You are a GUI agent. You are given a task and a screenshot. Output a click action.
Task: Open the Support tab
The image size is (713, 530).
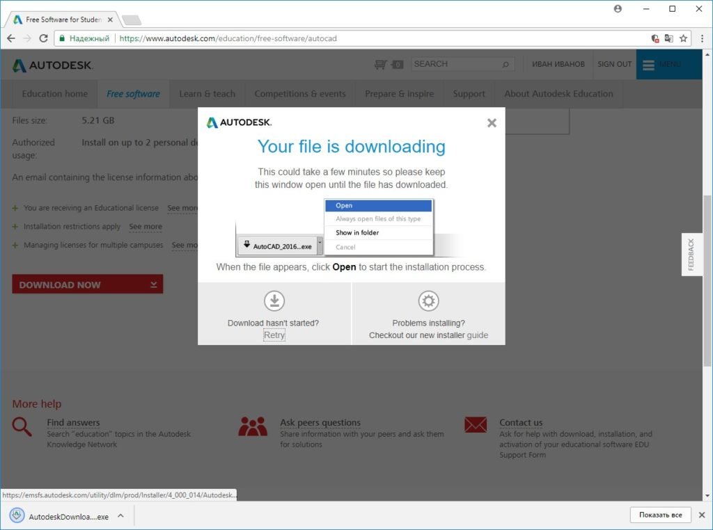469,94
